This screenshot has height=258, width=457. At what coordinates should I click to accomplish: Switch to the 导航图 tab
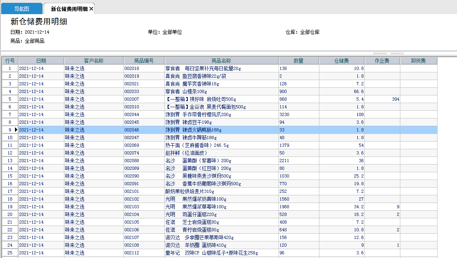click(21, 9)
